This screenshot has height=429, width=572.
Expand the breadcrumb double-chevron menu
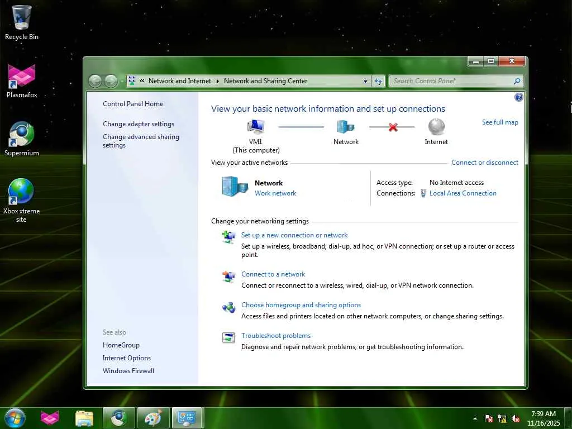pyautogui.click(x=142, y=81)
